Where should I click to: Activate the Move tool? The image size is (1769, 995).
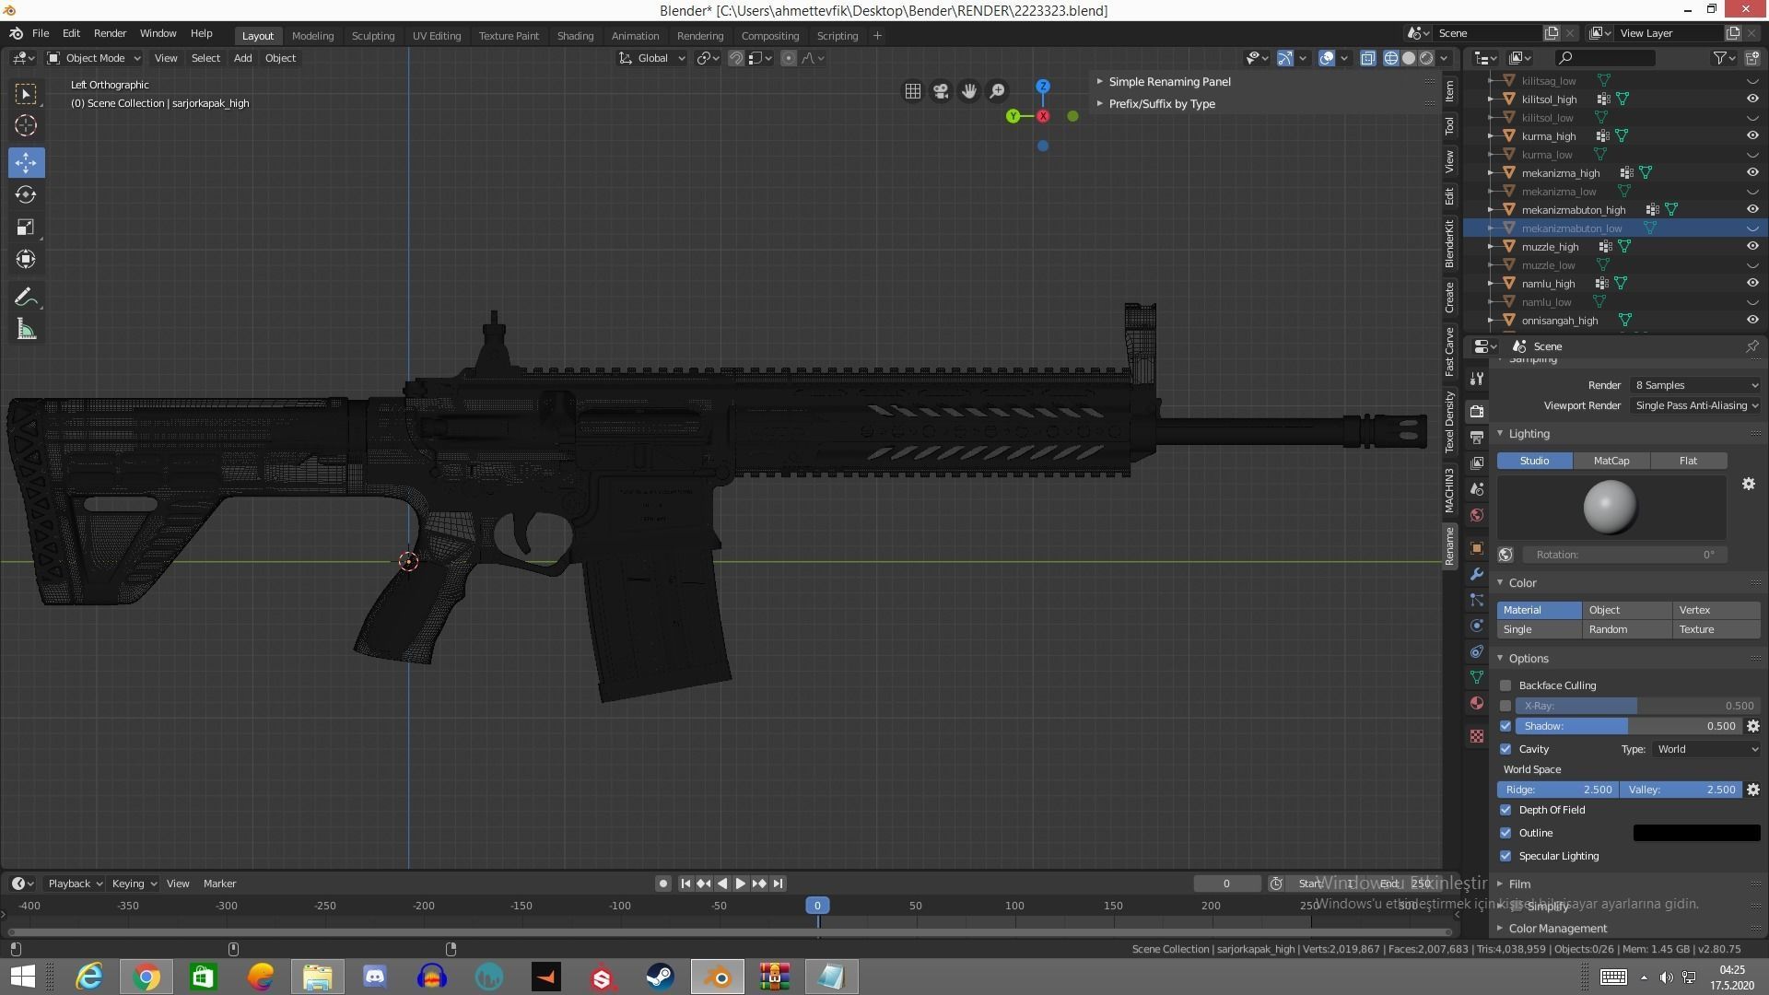[26, 163]
